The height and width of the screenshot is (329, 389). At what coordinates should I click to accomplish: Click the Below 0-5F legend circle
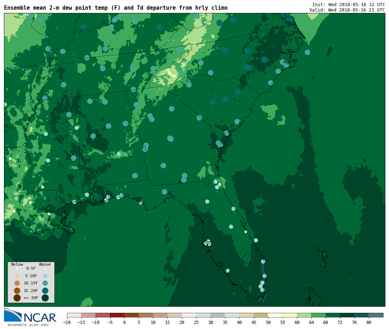[x=17, y=268]
